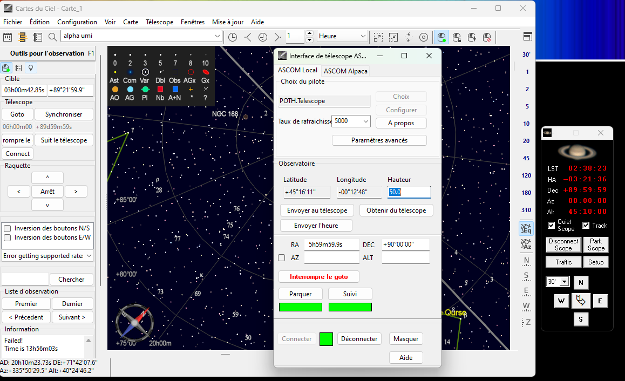This screenshot has width=625, height=381.
Task: Click the Hauteur input field
Action: tap(409, 192)
